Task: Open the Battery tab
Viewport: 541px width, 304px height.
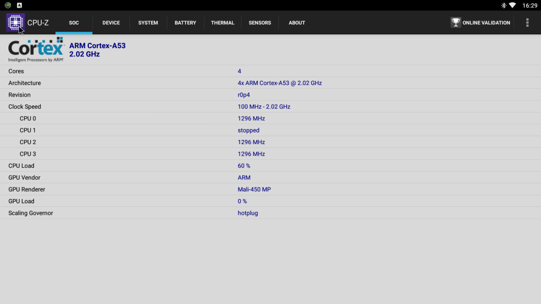Action: coord(185,23)
